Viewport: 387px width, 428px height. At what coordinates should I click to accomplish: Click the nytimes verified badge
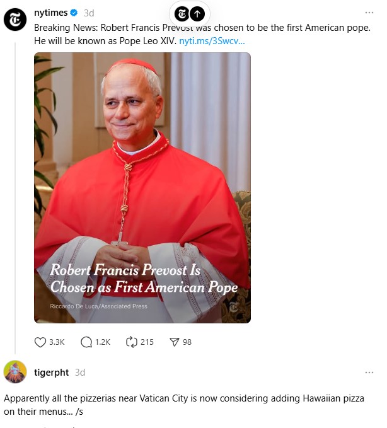click(74, 13)
